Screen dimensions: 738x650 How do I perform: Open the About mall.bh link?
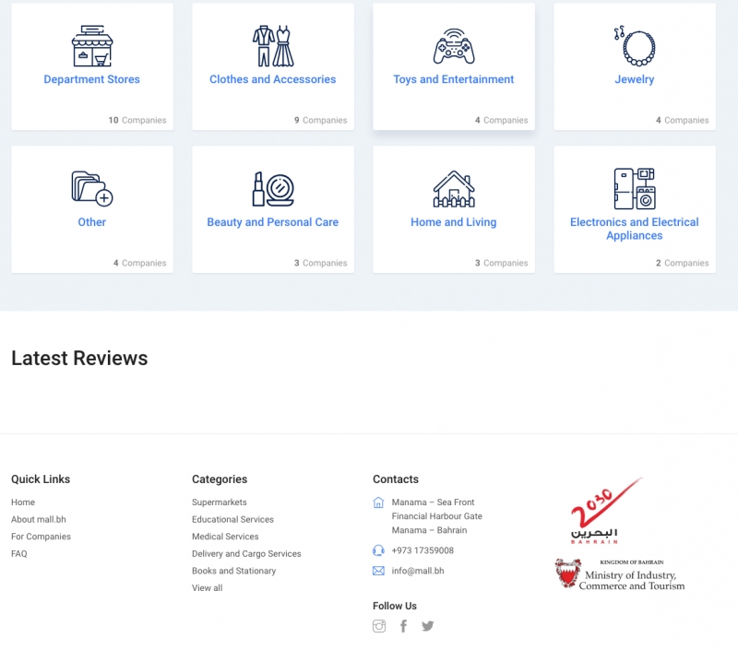click(39, 519)
